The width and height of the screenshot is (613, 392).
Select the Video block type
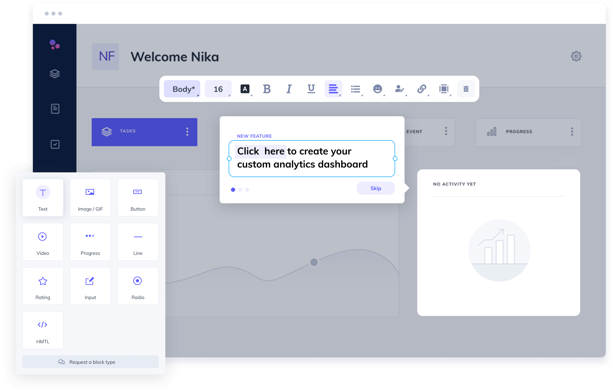43,241
